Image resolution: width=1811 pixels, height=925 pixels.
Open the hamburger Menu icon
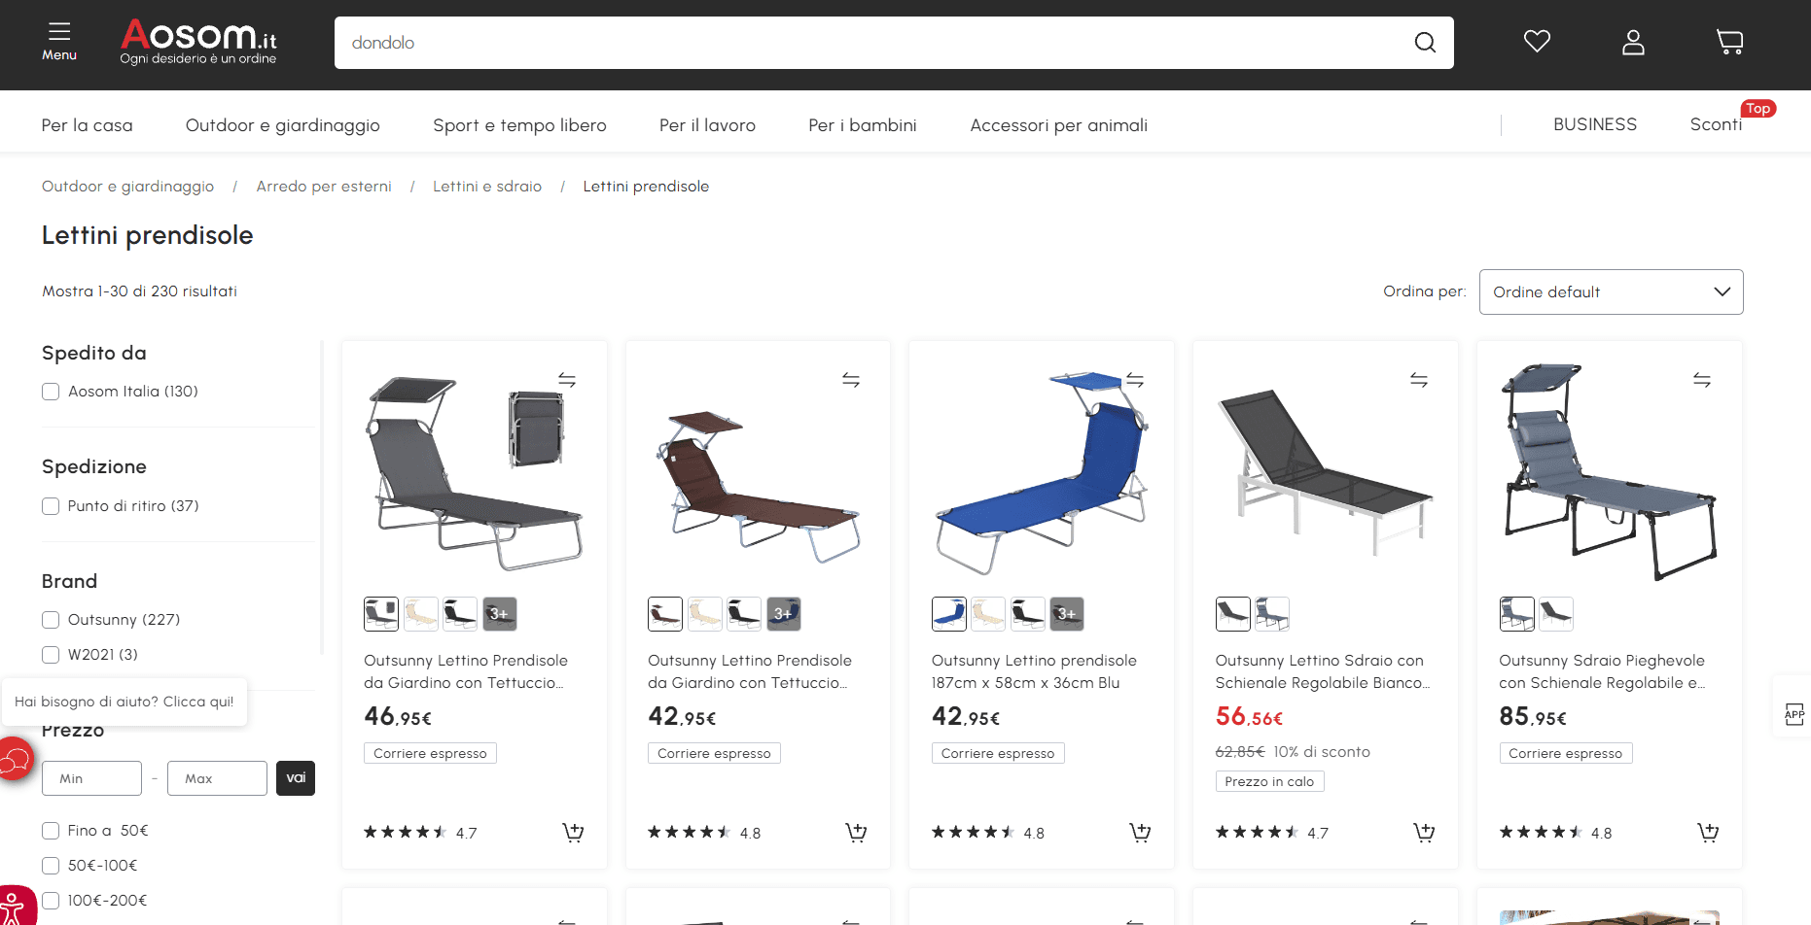point(59,42)
